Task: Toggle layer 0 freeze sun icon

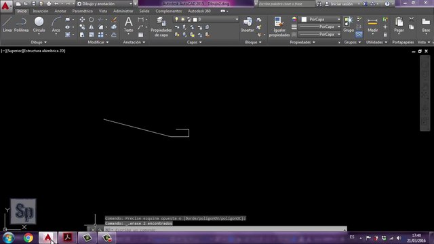Action: pos(182,20)
